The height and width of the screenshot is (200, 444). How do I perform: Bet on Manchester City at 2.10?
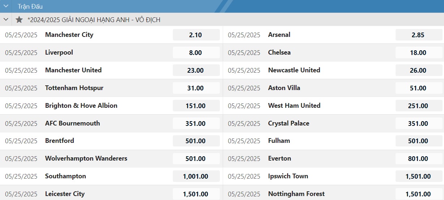pyautogui.click(x=196, y=35)
